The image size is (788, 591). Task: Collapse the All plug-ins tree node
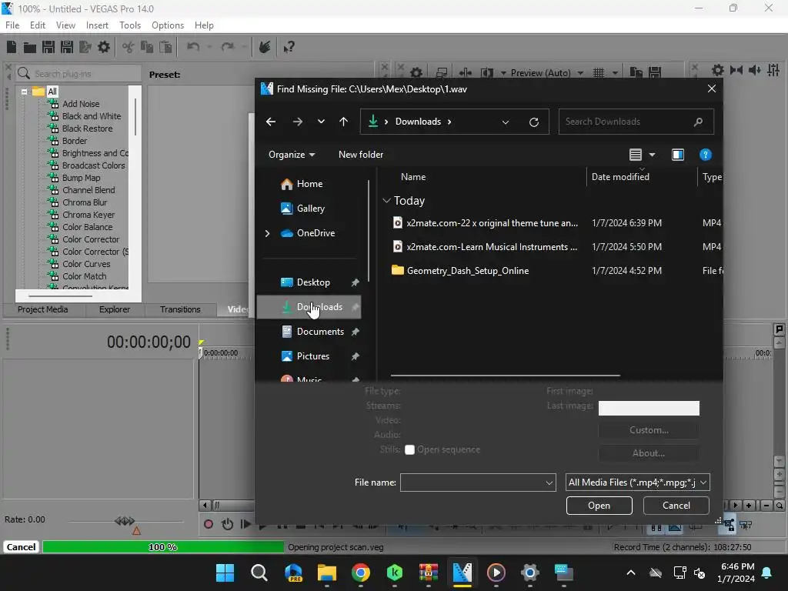click(x=24, y=92)
